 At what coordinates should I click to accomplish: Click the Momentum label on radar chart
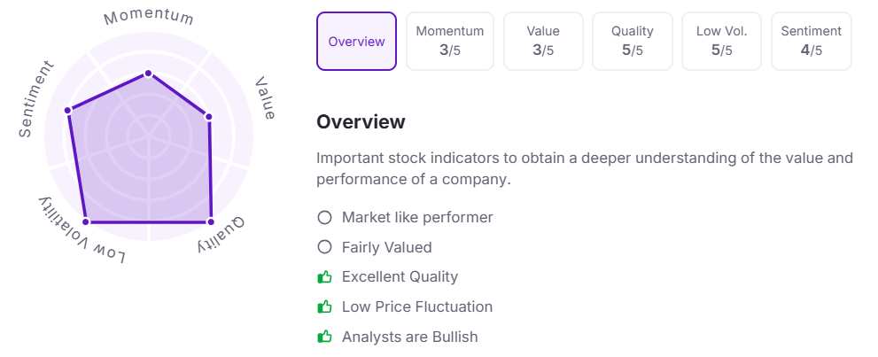click(x=149, y=17)
